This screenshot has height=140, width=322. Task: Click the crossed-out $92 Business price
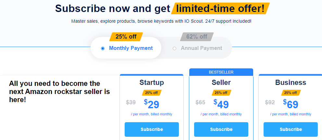point(270,102)
